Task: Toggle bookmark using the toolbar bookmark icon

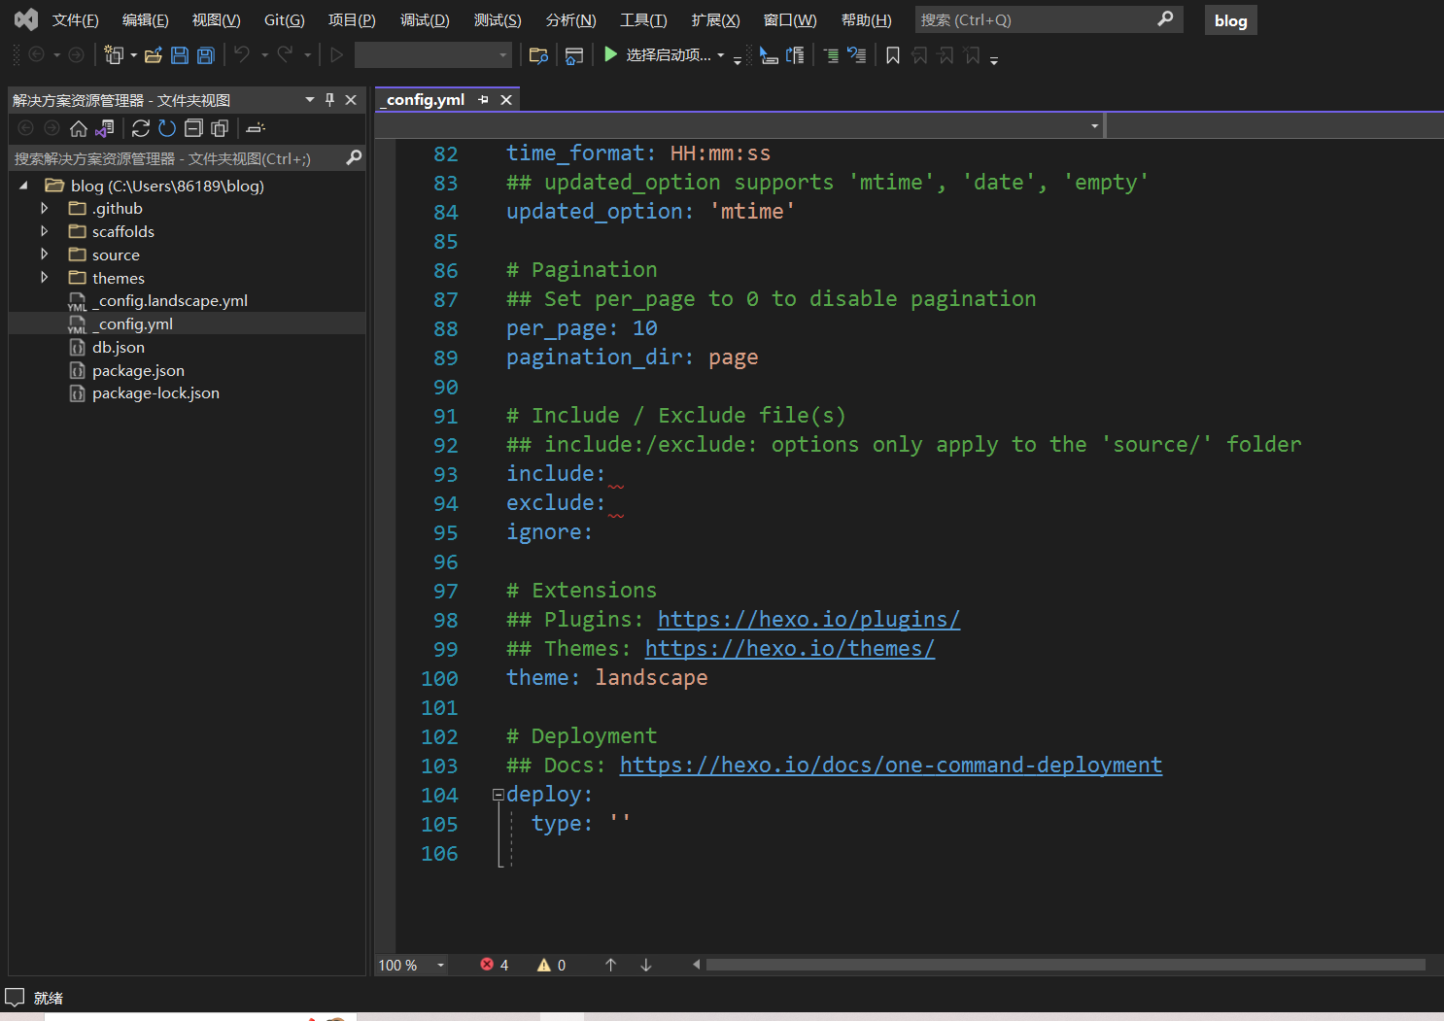Action: coord(892,55)
